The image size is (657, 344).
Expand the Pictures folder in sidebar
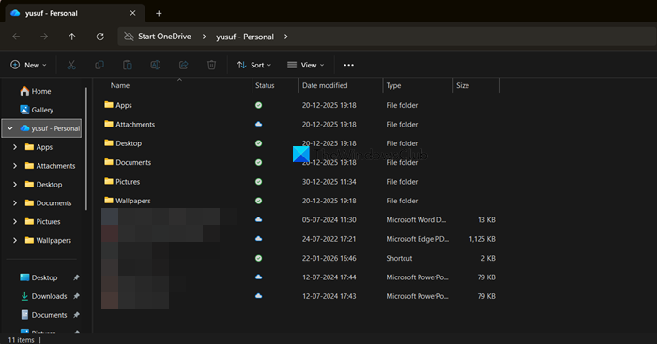15,222
